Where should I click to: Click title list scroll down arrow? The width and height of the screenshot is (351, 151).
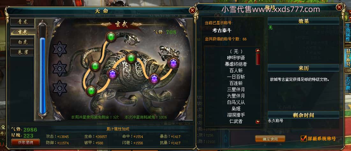click(258, 122)
